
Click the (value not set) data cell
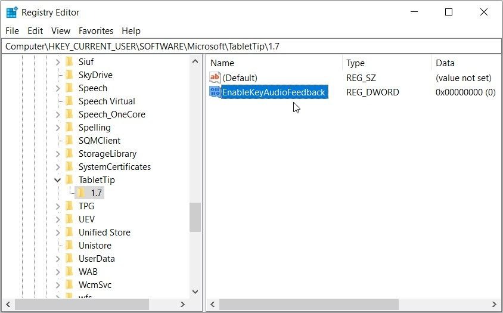point(464,78)
